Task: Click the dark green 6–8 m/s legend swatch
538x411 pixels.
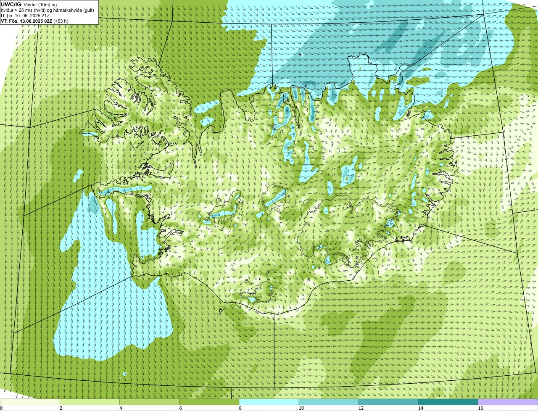Action: [x=209, y=402]
